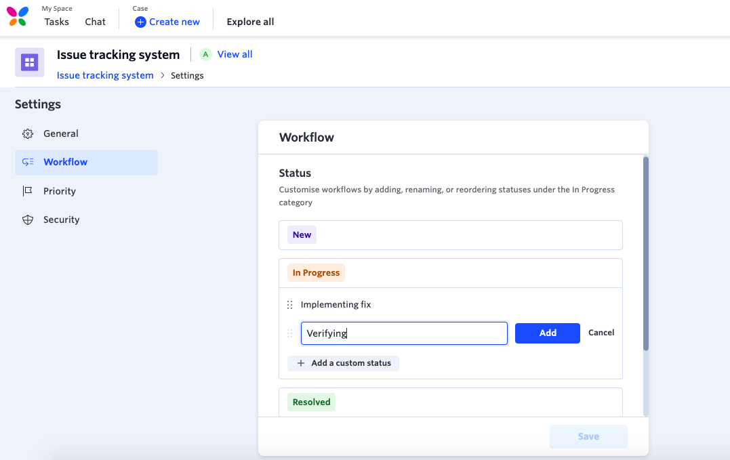Select the Resolved status tag

coord(311,402)
